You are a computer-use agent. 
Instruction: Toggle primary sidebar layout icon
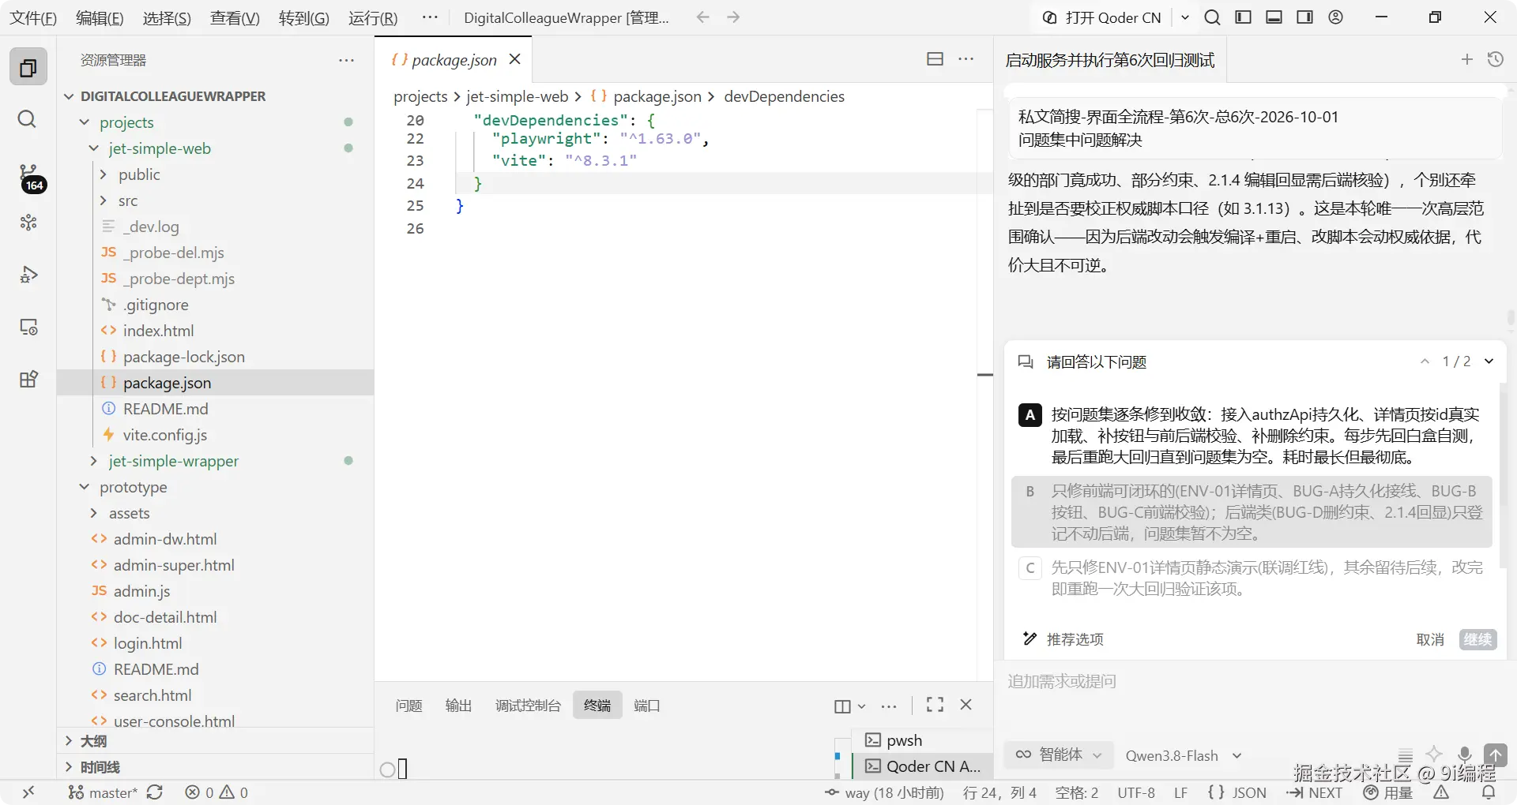coord(1243,17)
